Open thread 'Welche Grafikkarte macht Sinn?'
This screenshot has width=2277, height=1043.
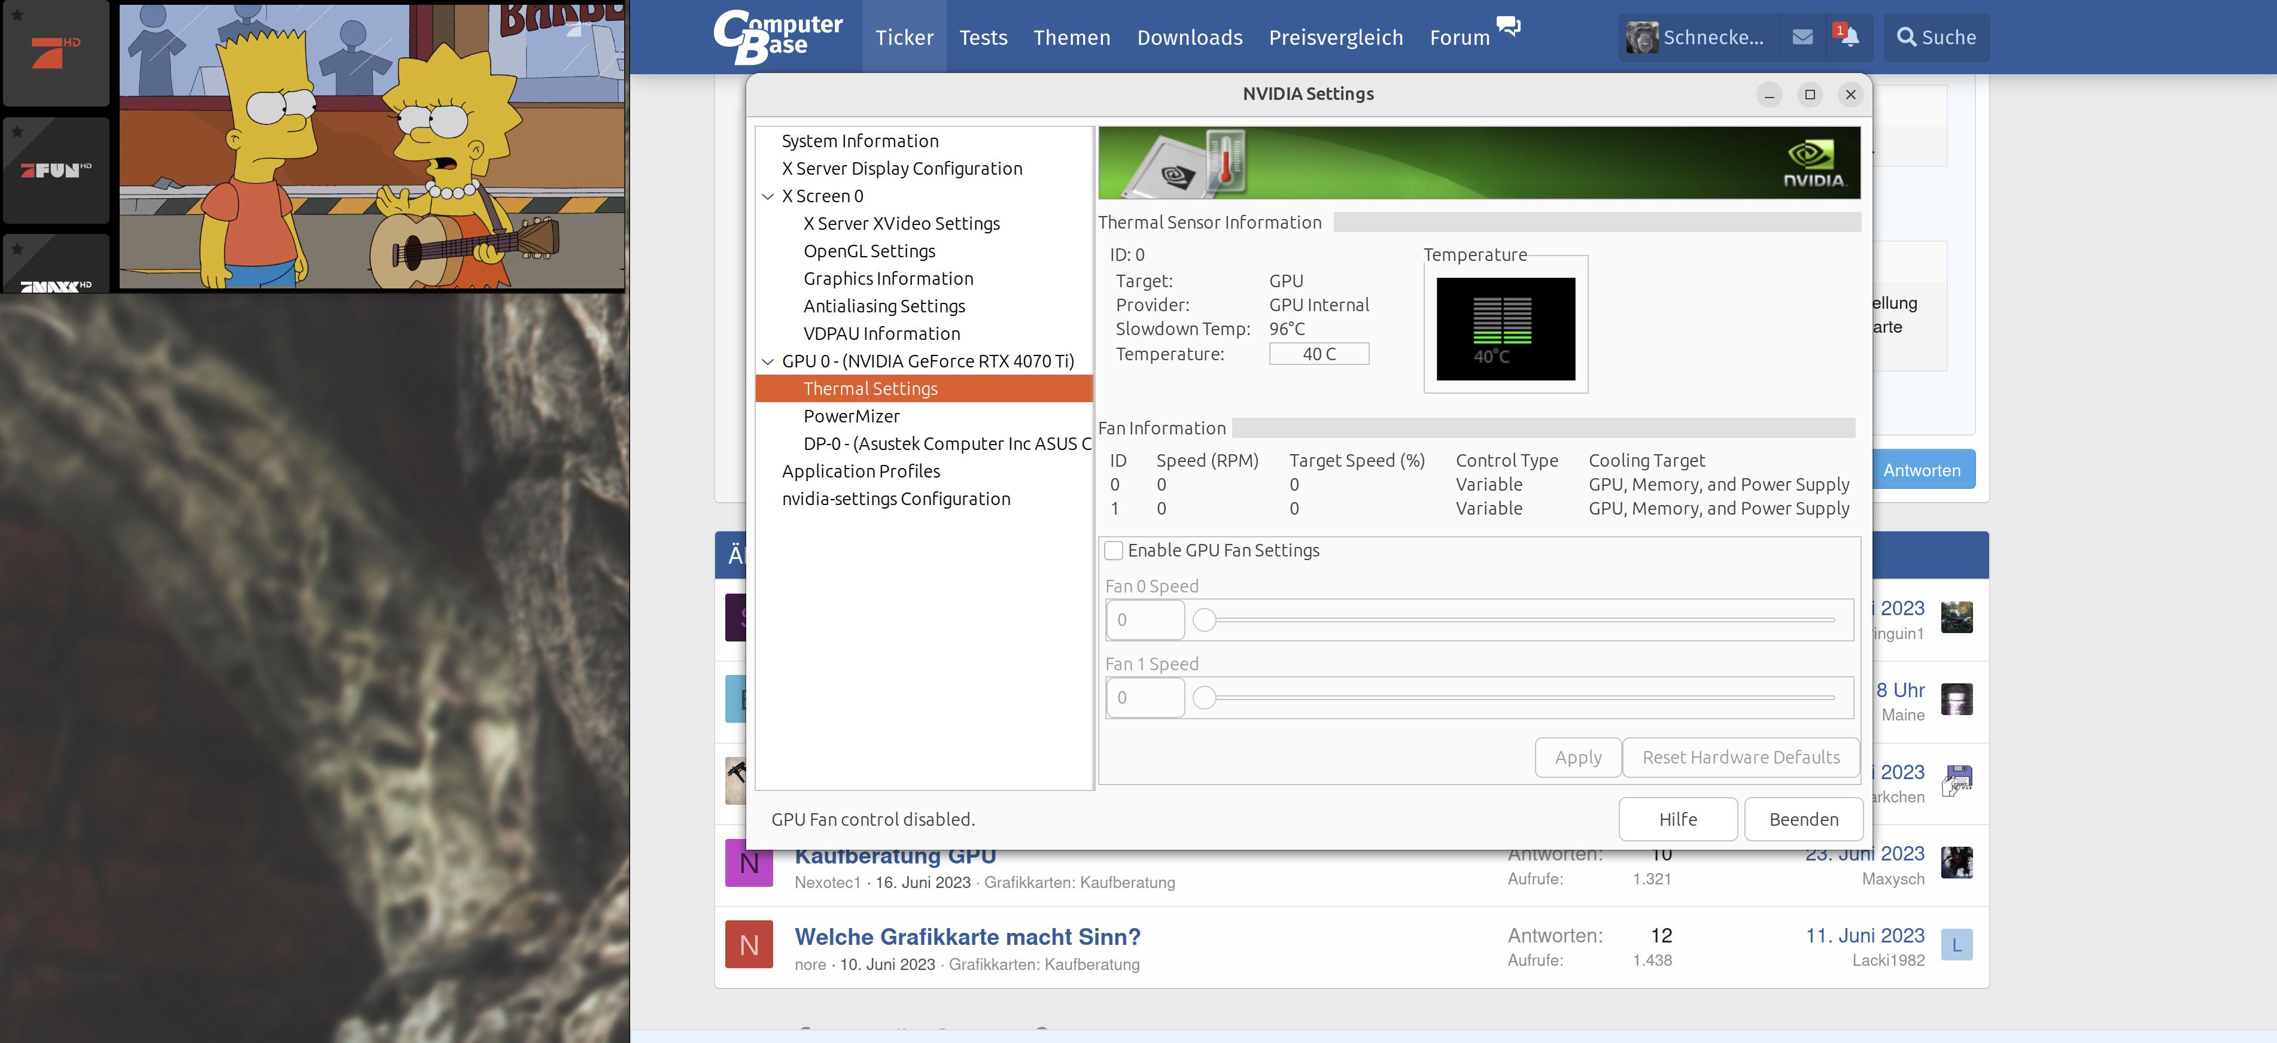(x=967, y=937)
